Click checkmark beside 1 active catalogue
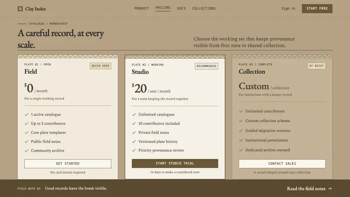 point(26,114)
